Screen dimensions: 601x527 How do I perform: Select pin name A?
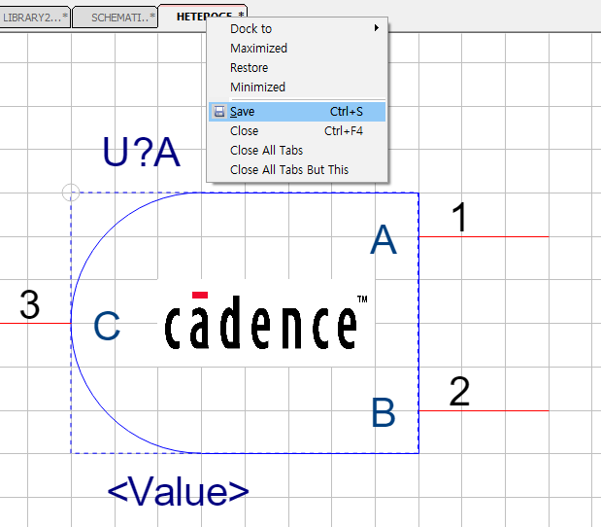(x=384, y=239)
